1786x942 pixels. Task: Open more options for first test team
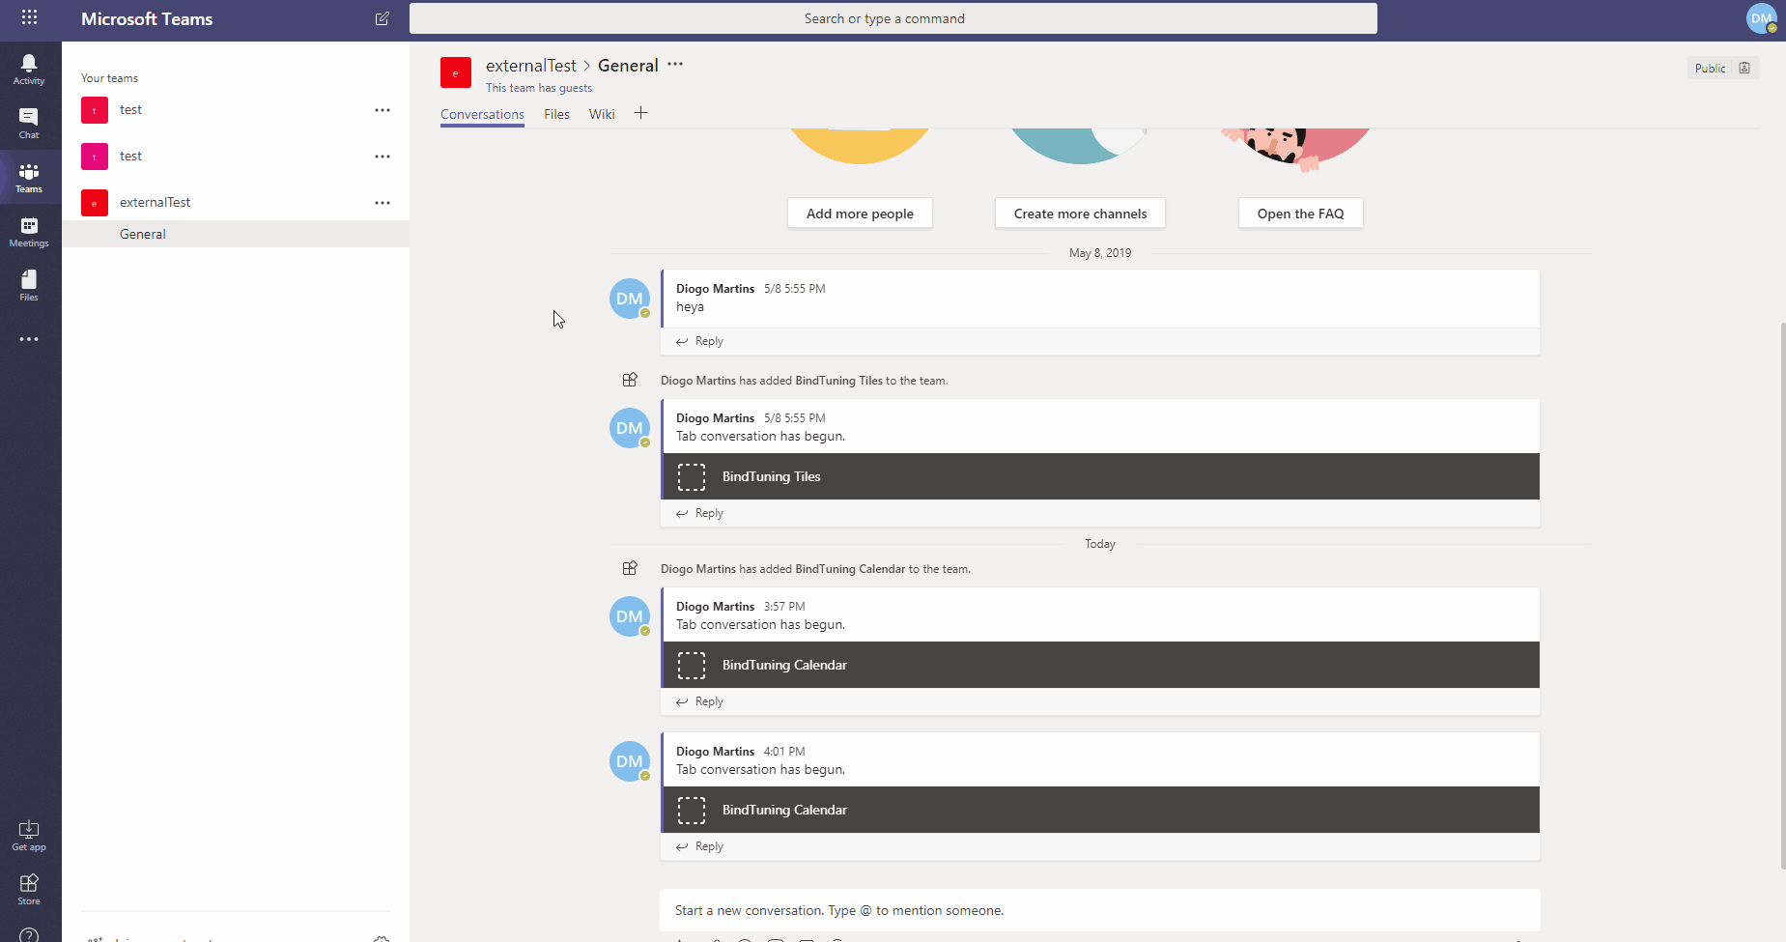click(x=383, y=110)
